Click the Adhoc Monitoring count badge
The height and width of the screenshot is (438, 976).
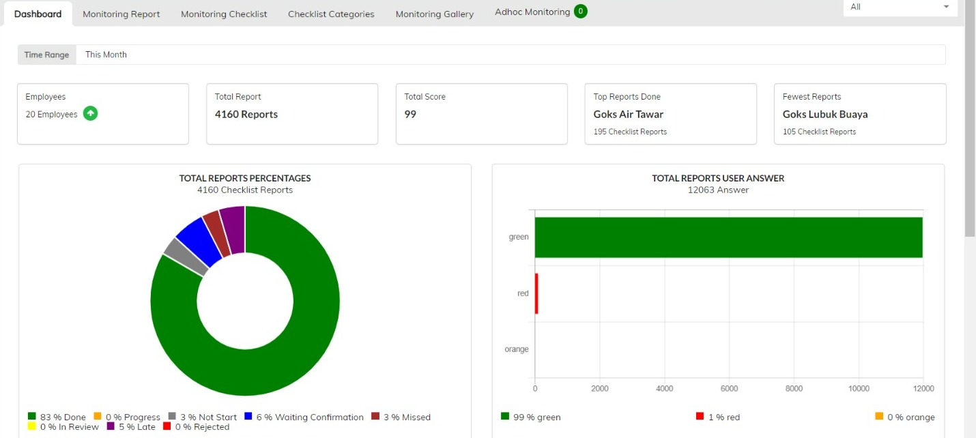[580, 12]
